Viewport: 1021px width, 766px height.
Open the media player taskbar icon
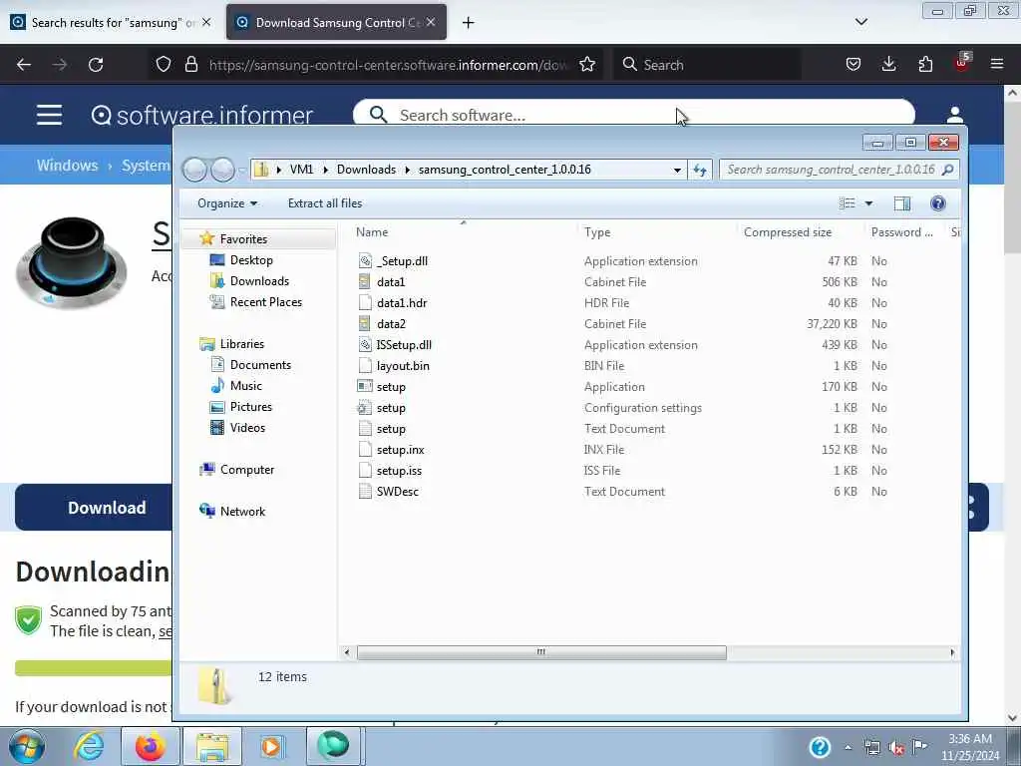pos(271,746)
